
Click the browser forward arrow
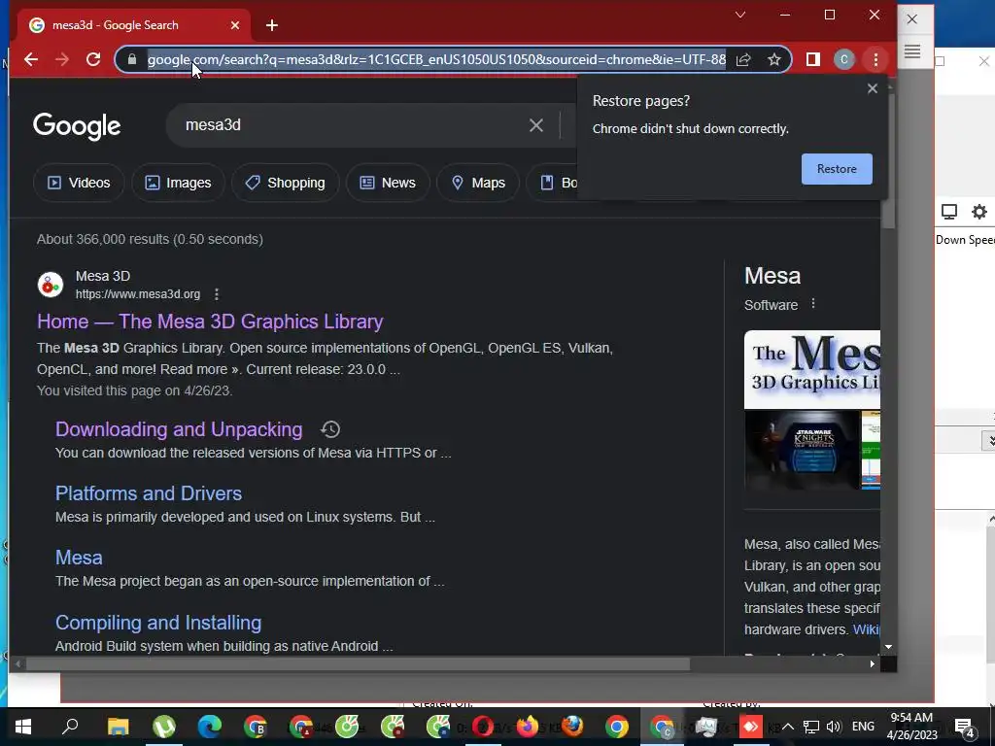pyautogui.click(x=61, y=59)
